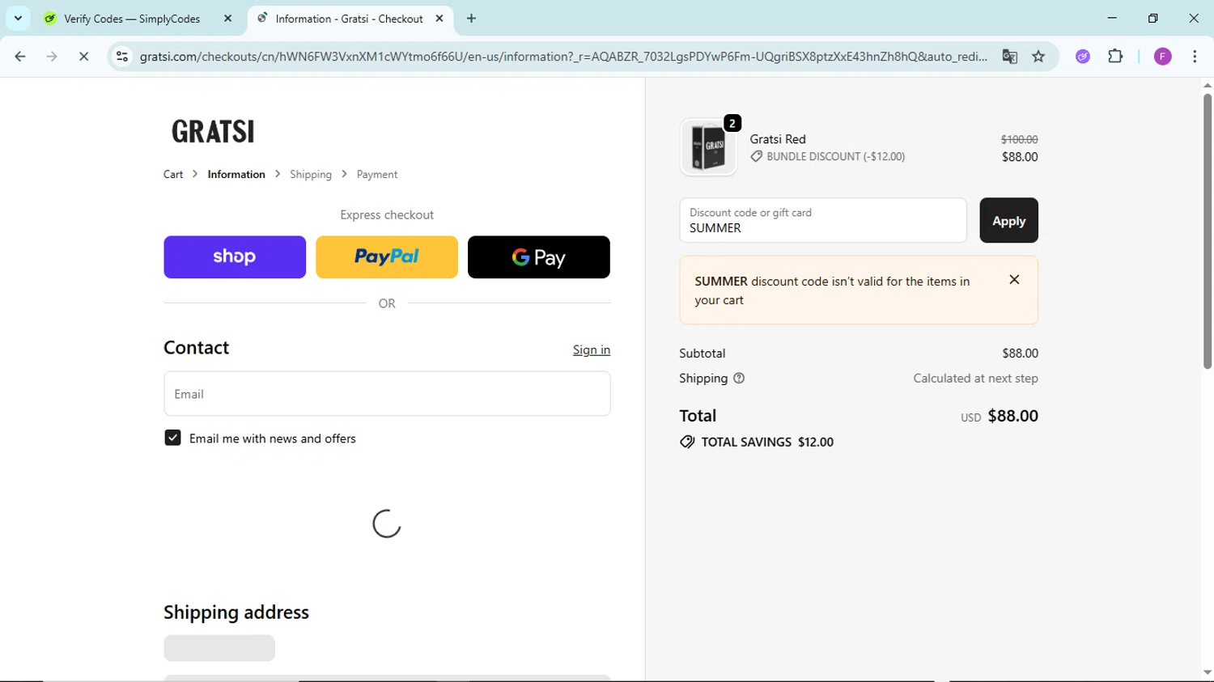Uncheck Email me with news and offers

pyautogui.click(x=172, y=438)
